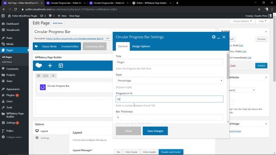Add a column with the small plus icon
The width and height of the screenshot is (276, 155).
click(53, 76)
